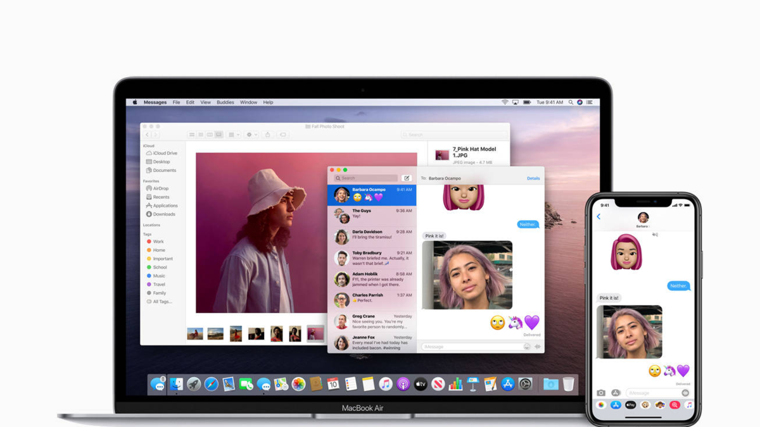Switch Finder to gallery view

pyautogui.click(x=219, y=135)
